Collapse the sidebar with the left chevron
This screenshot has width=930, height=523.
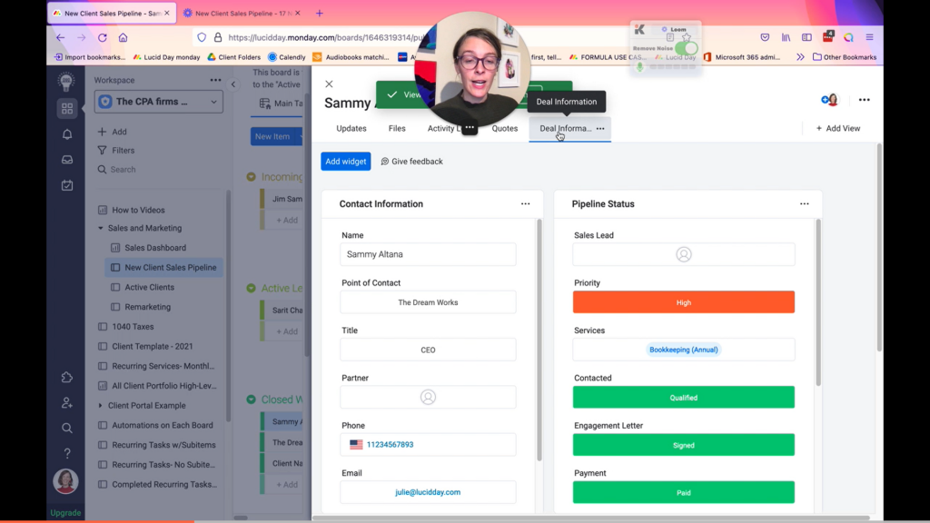pos(233,84)
